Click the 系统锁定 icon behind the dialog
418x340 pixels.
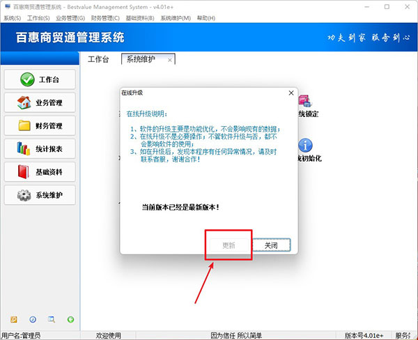[306, 101]
